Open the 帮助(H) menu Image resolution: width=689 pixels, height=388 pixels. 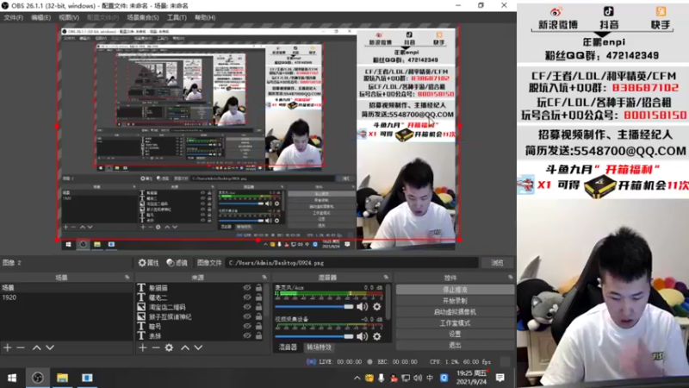(x=205, y=17)
